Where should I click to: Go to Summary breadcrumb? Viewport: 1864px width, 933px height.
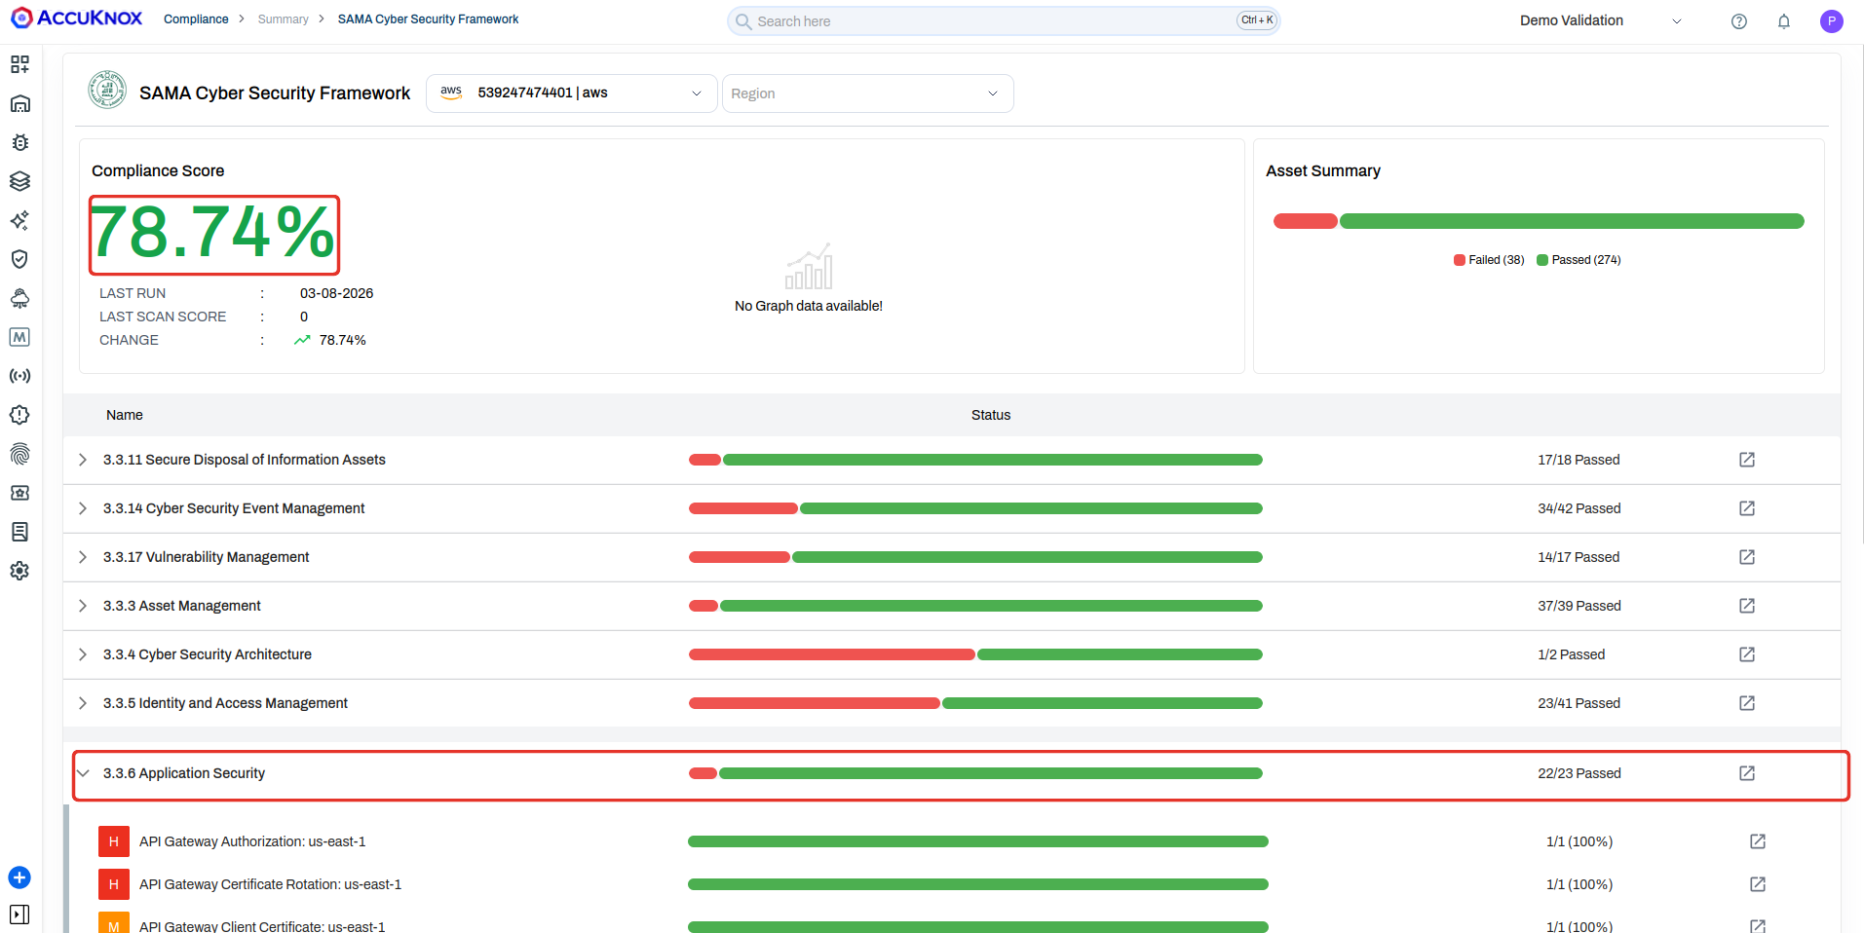point(283,19)
